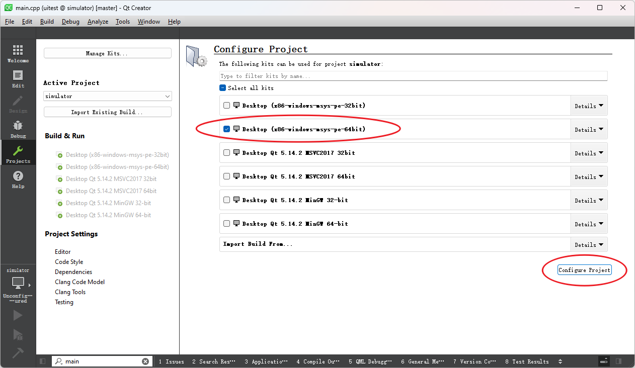Open Help mode in sidebar
Screen dimensions: 635x368
pos(18,179)
